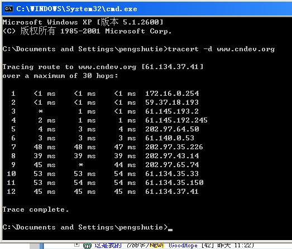Click the tracert -d www.cndev.org command text
Viewport: 292px width, 249px height.
(221, 49)
